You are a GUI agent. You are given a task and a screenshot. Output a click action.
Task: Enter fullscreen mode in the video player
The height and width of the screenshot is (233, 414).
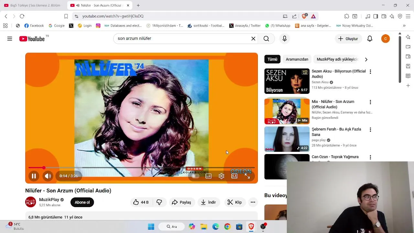click(247, 176)
